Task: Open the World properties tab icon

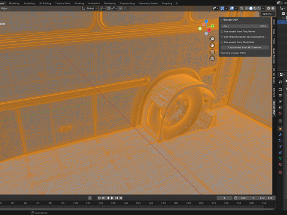Action: 280,113
